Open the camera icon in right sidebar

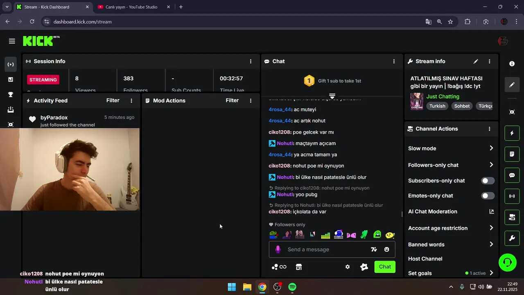tap(512, 218)
